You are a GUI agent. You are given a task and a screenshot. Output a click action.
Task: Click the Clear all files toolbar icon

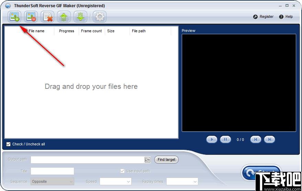47,17
